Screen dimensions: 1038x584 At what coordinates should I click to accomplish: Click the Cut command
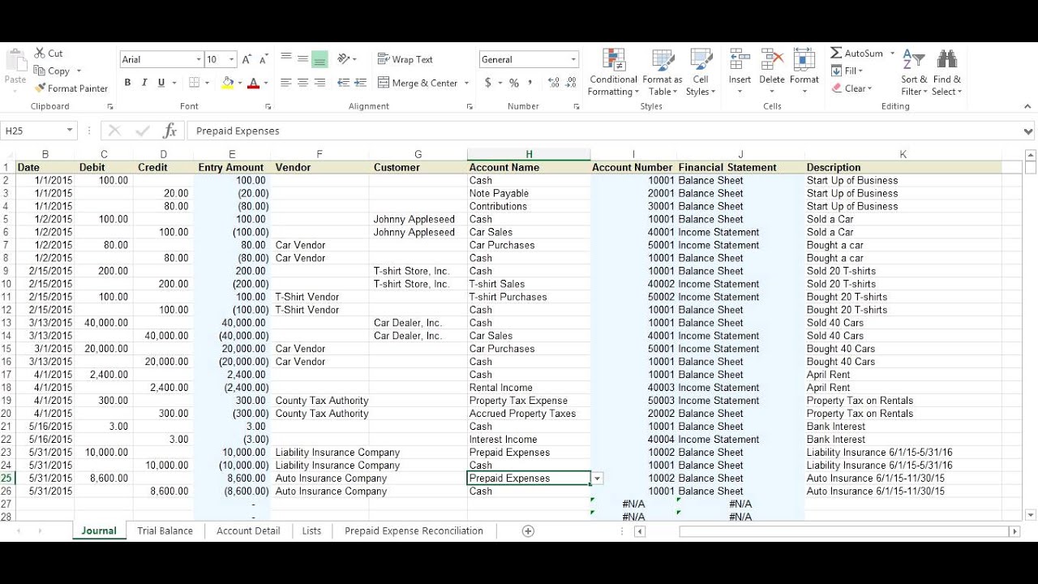click(x=49, y=53)
